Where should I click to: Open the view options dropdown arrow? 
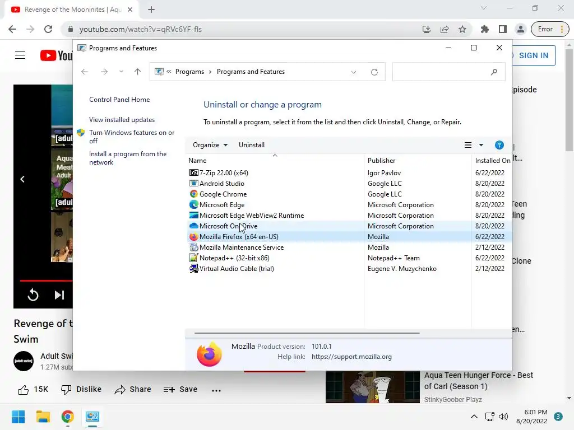(x=481, y=145)
